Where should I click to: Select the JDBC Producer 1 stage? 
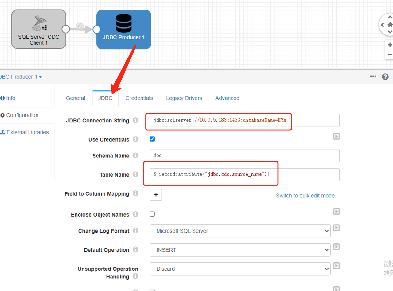(x=124, y=30)
